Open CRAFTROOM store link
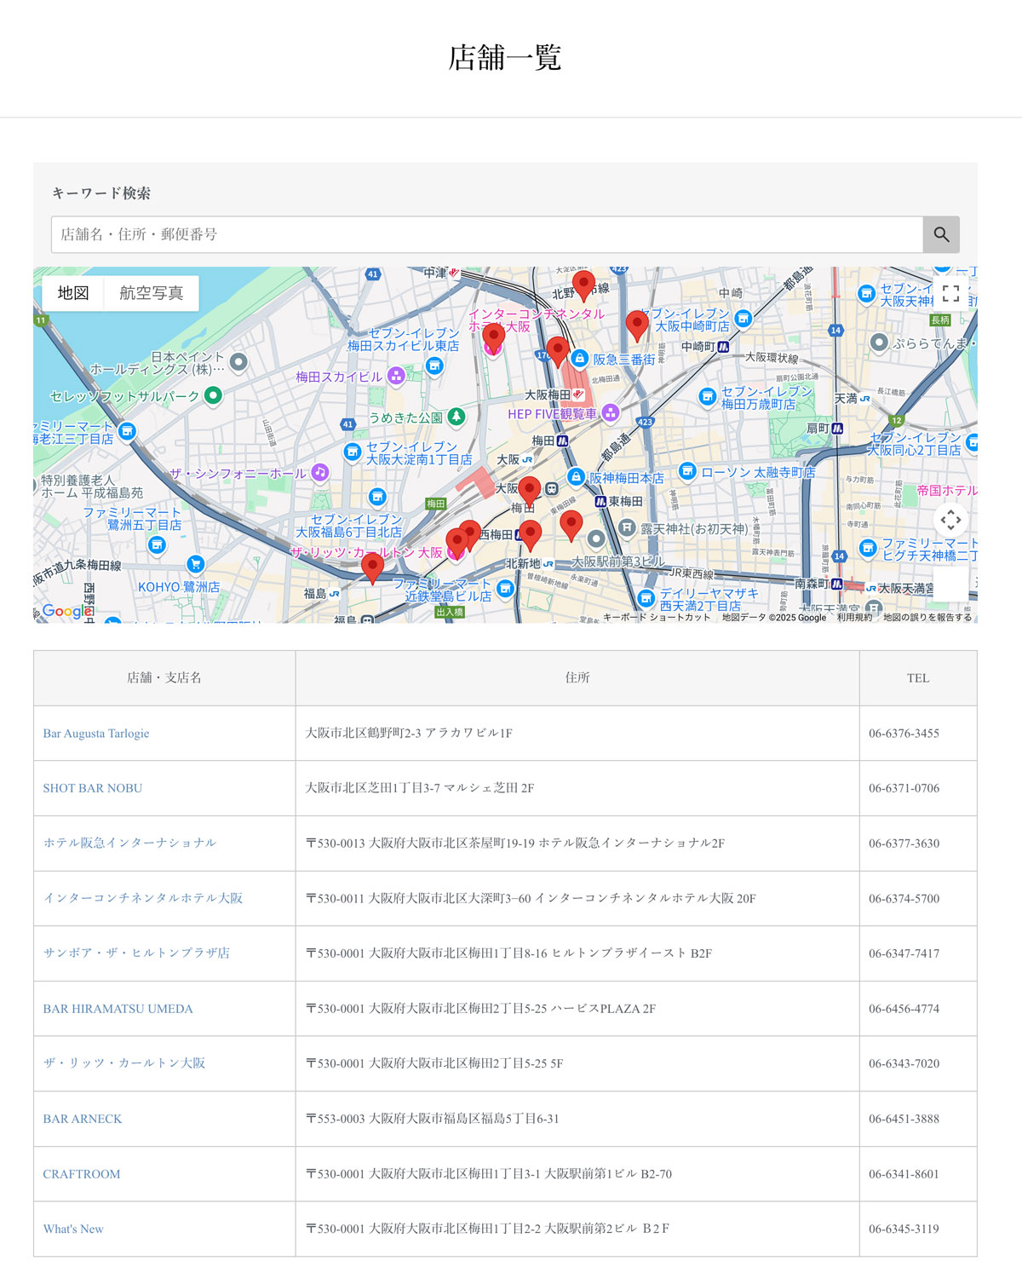Viewport: 1022px width, 1284px height. click(82, 1174)
